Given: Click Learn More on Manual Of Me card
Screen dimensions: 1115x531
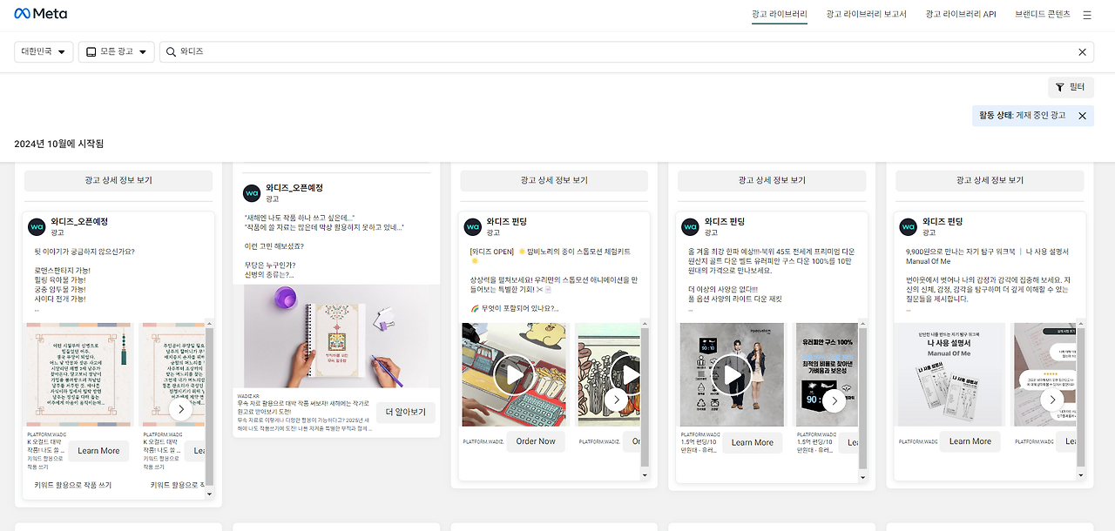Looking at the screenshot, I should (x=970, y=441).
